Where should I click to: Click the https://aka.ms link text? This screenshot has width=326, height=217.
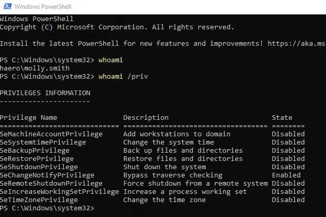click(x=297, y=44)
